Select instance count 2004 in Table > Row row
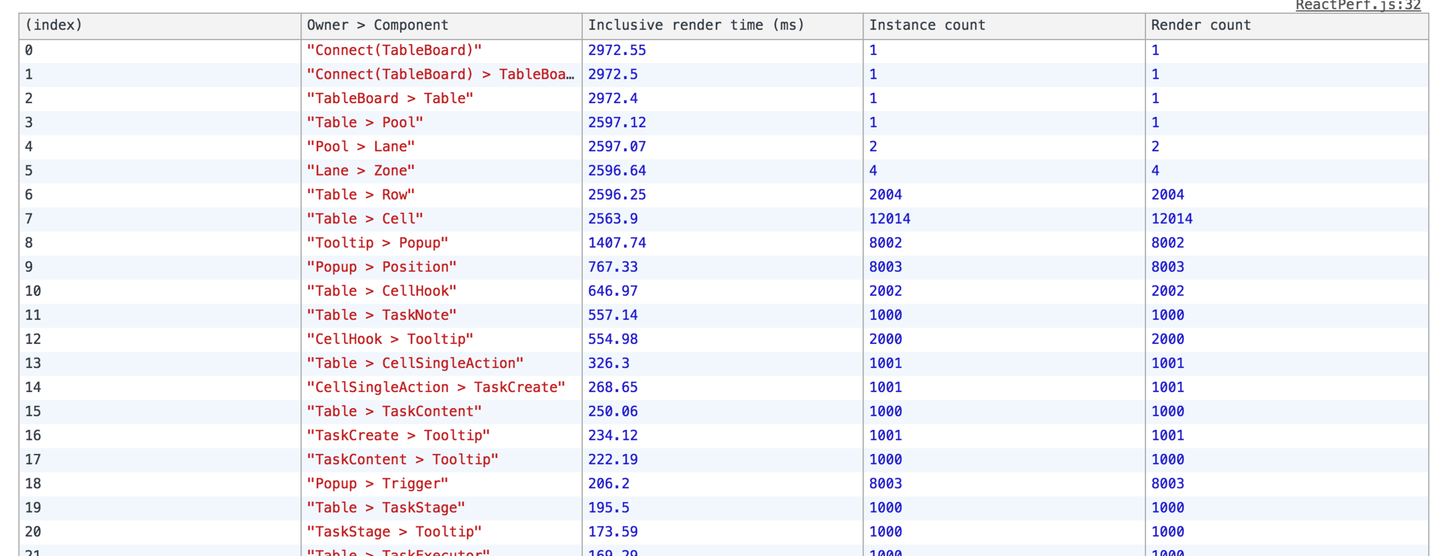Viewport: 1450px width, 556px height. [x=886, y=195]
